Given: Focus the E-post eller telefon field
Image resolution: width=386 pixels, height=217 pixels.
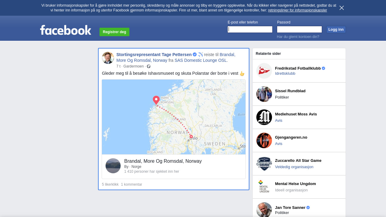Looking at the screenshot, I should tap(250, 29).
